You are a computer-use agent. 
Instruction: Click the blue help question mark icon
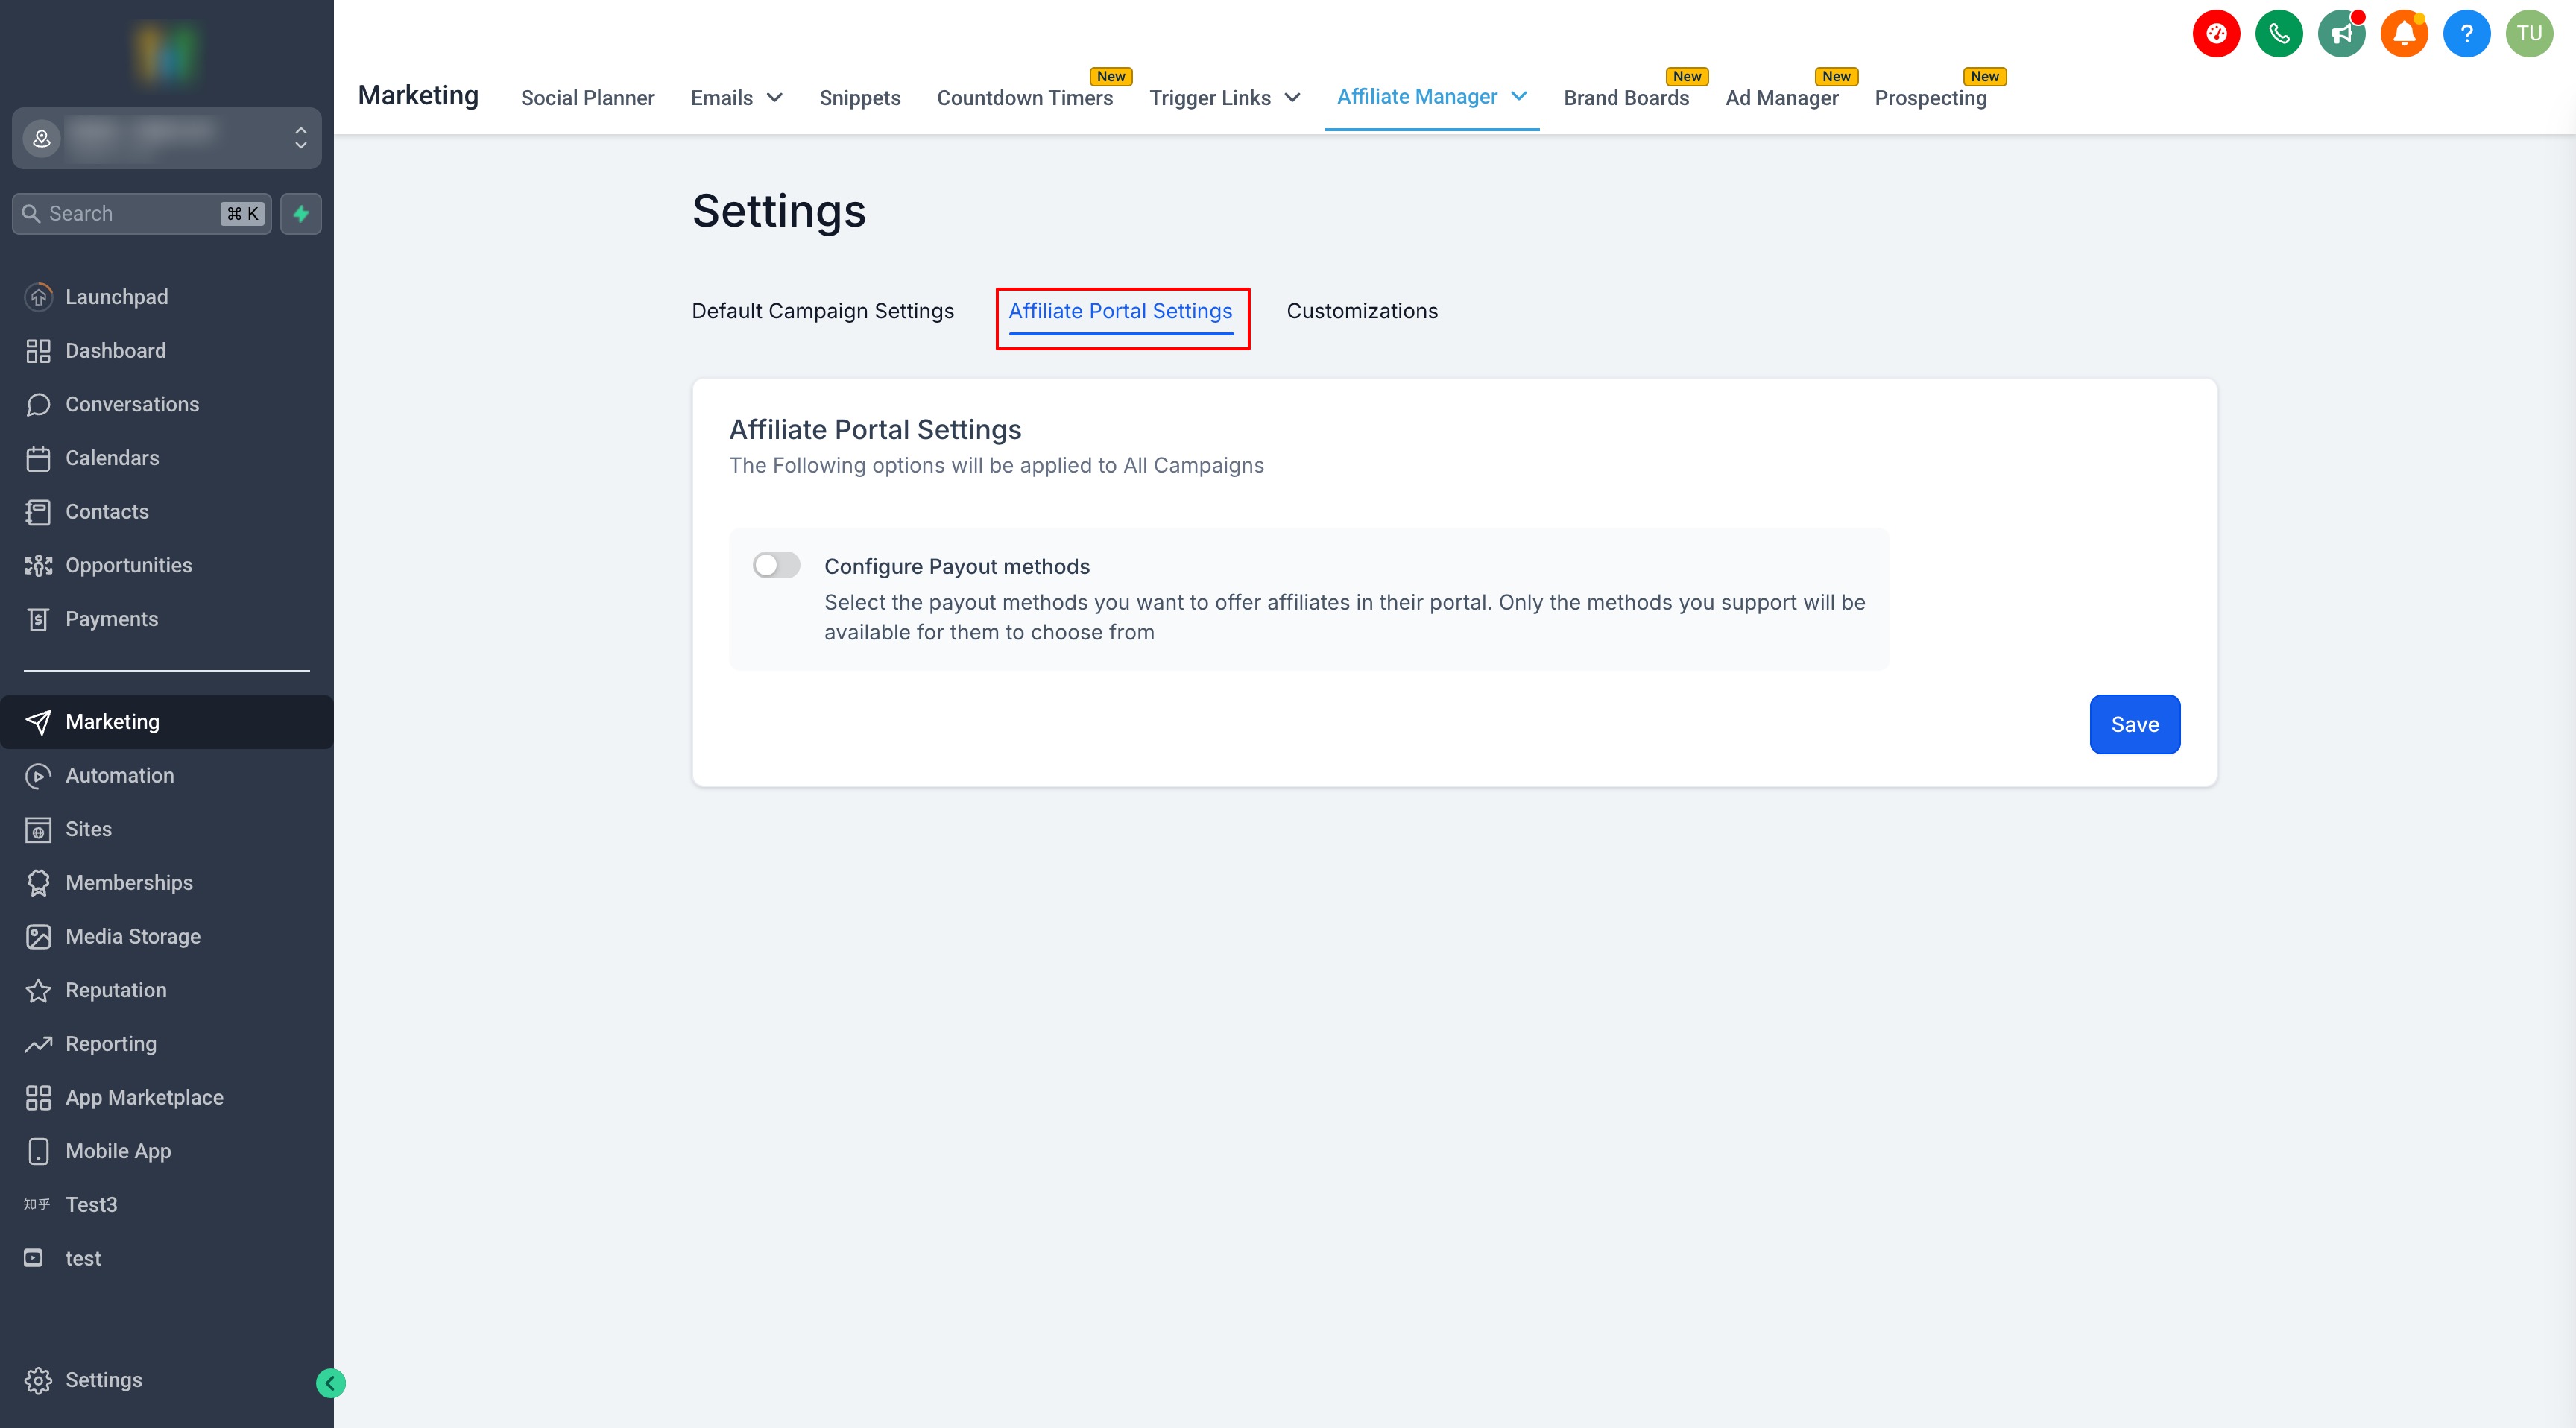click(x=2466, y=34)
